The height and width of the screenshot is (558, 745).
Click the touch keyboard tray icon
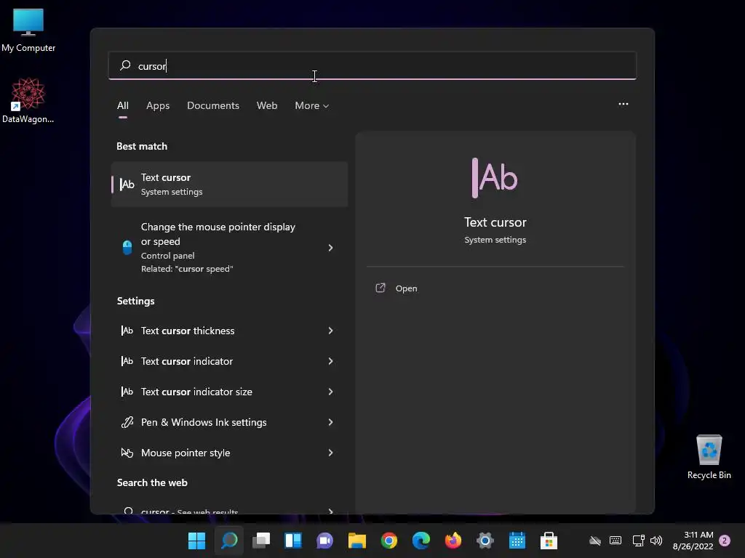click(x=615, y=541)
